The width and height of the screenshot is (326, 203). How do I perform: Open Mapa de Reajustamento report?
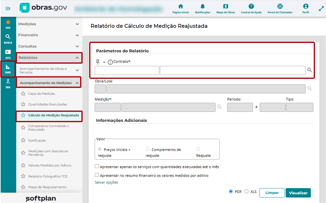tap(47, 187)
